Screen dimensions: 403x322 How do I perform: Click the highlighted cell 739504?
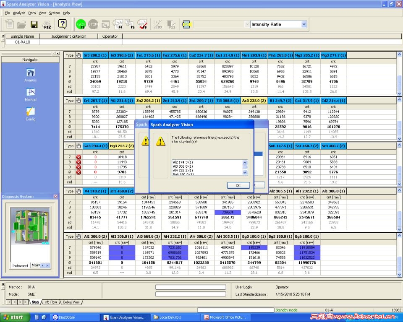(228, 212)
